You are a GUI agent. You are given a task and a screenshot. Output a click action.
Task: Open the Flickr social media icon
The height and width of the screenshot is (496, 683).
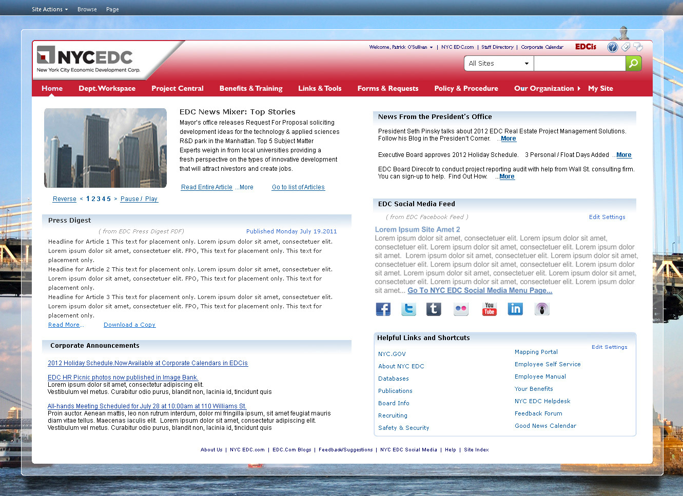point(461,309)
